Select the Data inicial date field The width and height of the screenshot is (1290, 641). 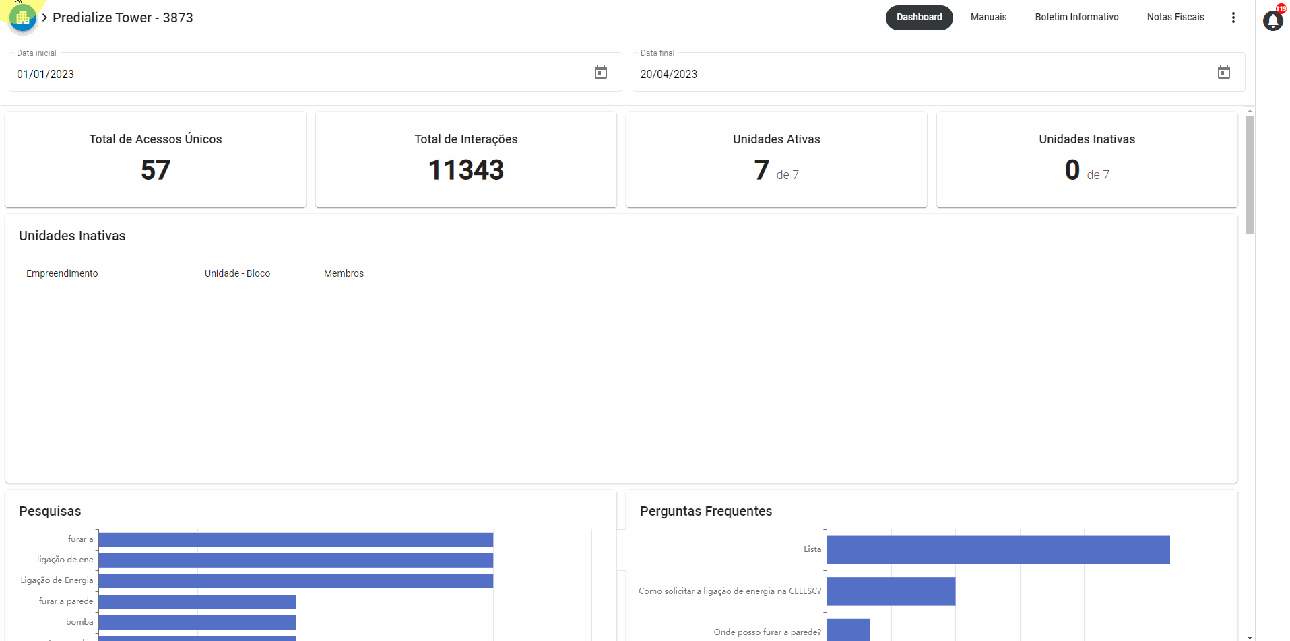coord(269,74)
